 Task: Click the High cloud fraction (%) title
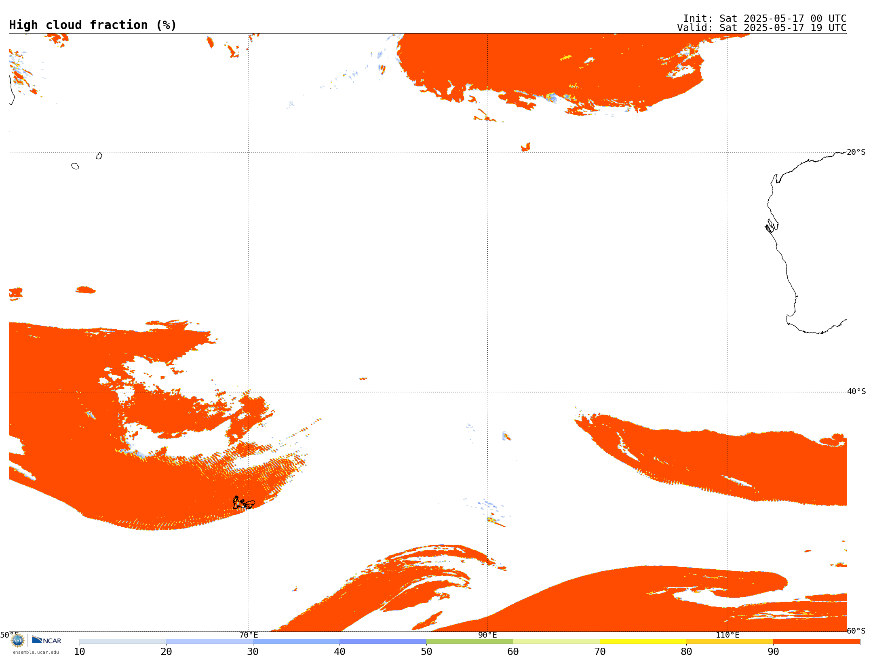coord(93,25)
